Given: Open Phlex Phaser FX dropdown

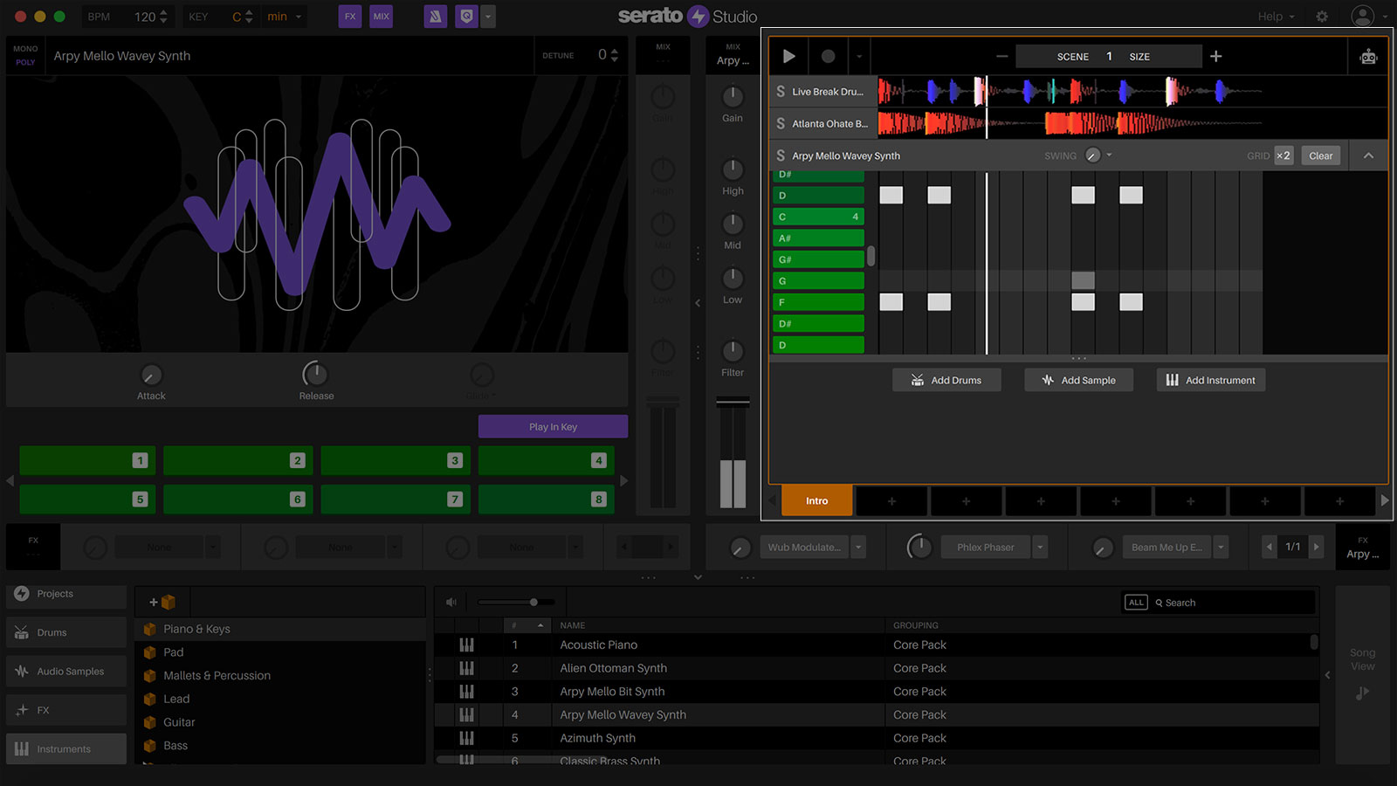Looking at the screenshot, I should pyautogui.click(x=1040, y=548).
